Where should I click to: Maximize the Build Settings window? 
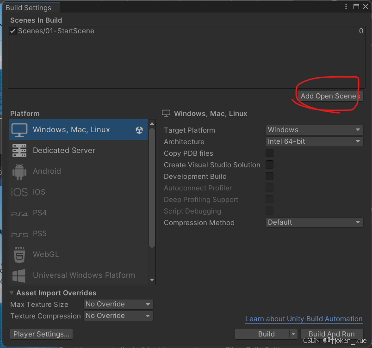[356, 6]
